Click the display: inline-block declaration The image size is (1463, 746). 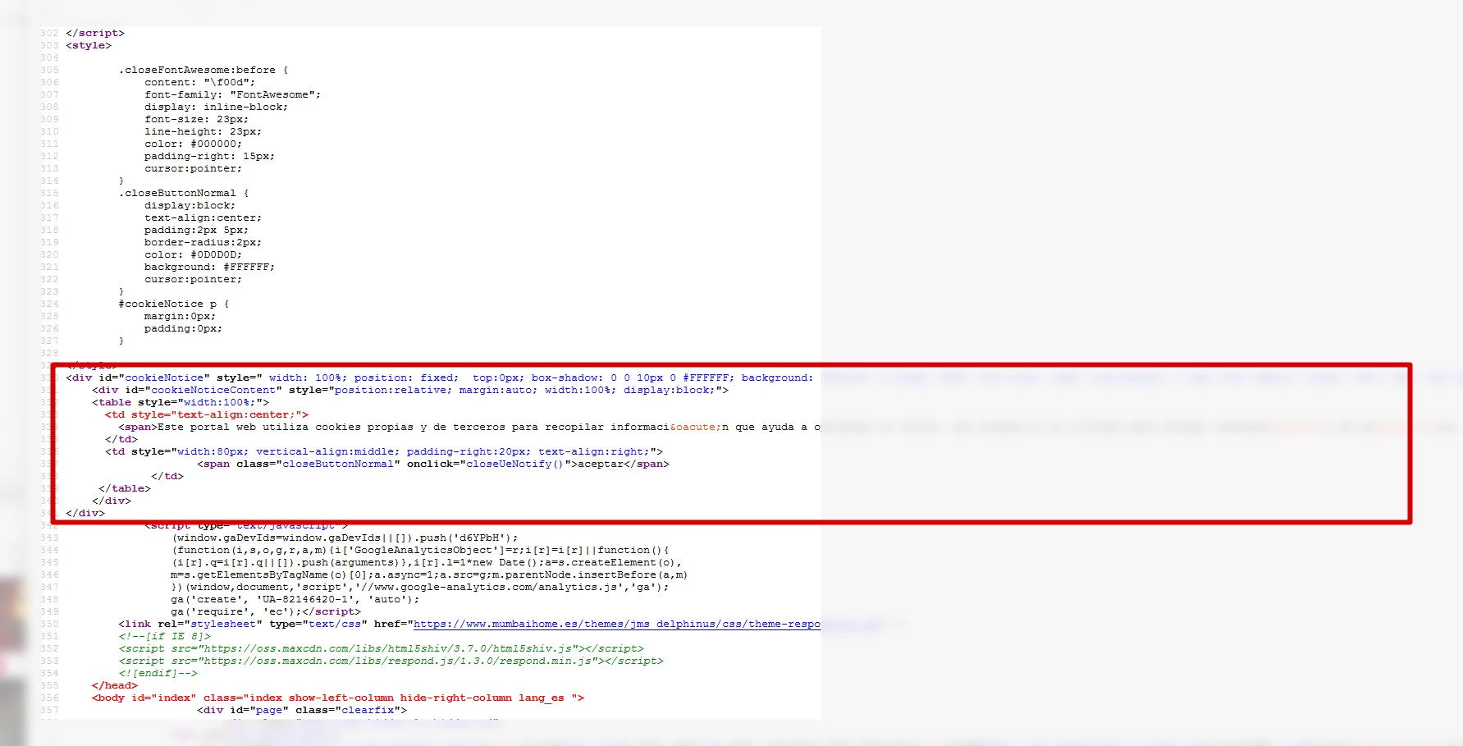[x=217, y=107]
